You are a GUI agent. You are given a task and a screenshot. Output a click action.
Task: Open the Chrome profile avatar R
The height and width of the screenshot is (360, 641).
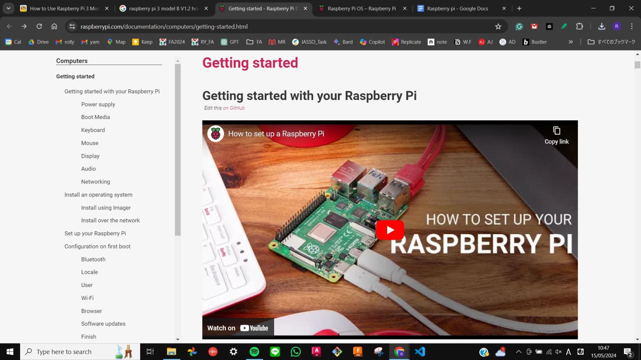click(x=617, y=26)
